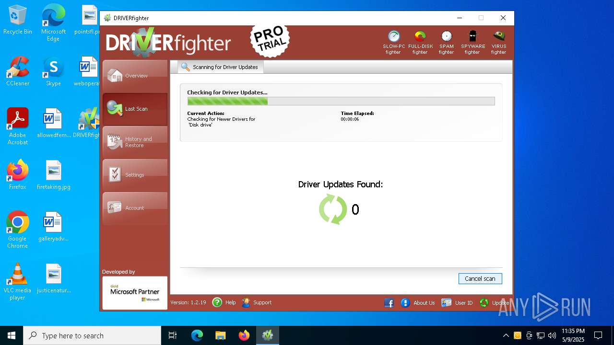614x345 pixels.
Task: Launch Firefox from the taskbar
Action: click(x=244, y=335)
